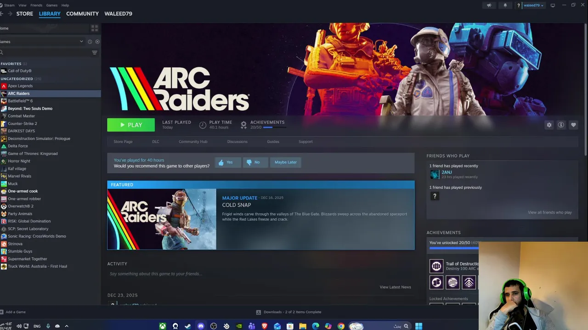Click the library search field
Screen dimensions: 588x330
click(x=45, y=53)
